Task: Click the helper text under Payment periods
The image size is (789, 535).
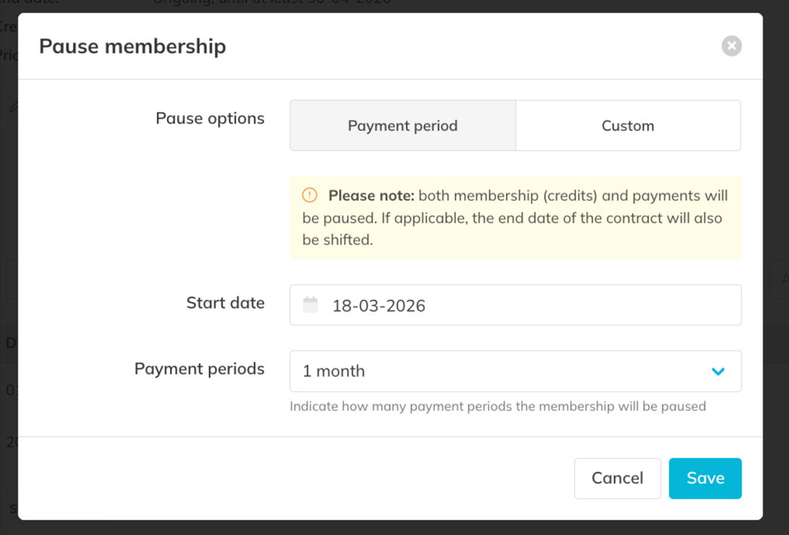Action: (497, 406)
